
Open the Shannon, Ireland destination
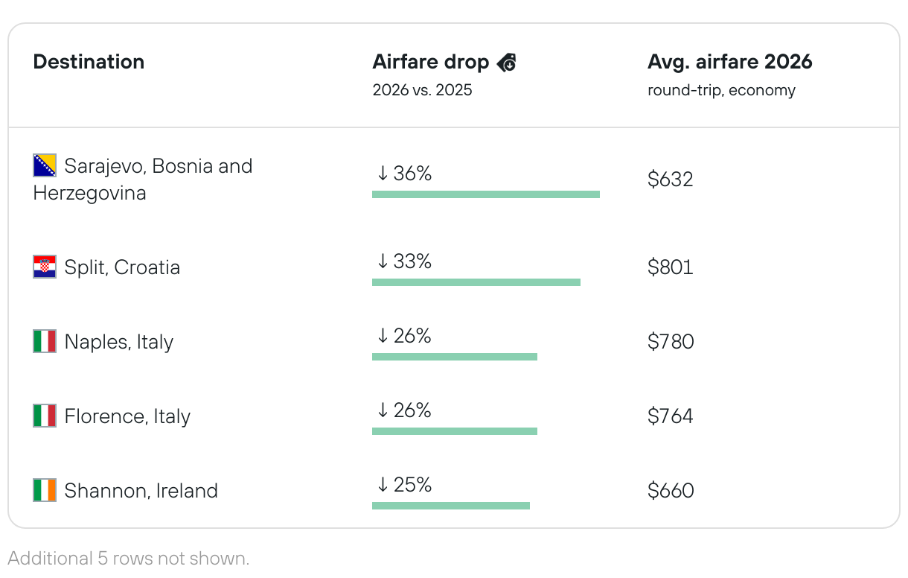(x=141, y=491)
